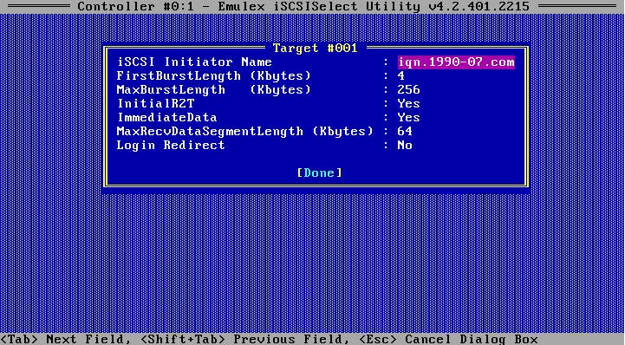The image size is (625, 345).
Task: Select MaxBurstLength value 256
Action: tap(408, 89)
